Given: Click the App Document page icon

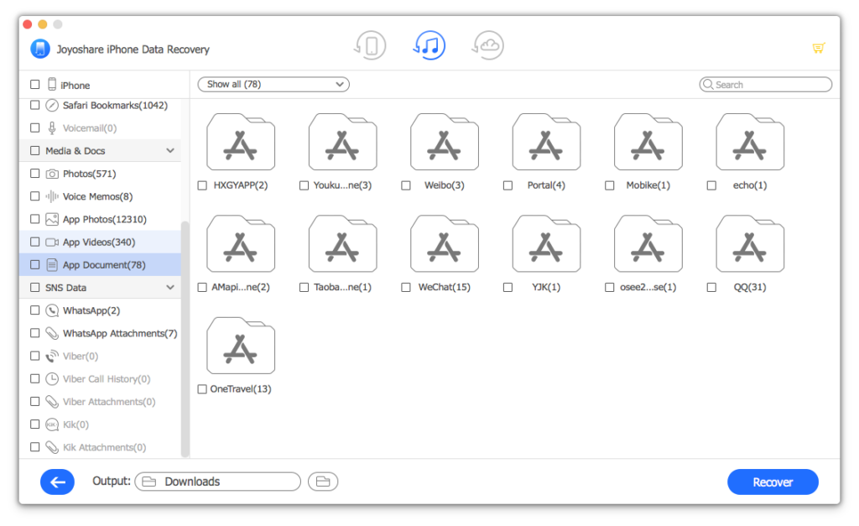Looking at the screenshot, I should 52,264.
